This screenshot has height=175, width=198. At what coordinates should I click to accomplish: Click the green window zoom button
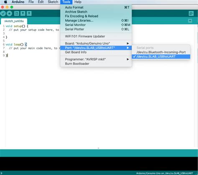click(12, 7)
